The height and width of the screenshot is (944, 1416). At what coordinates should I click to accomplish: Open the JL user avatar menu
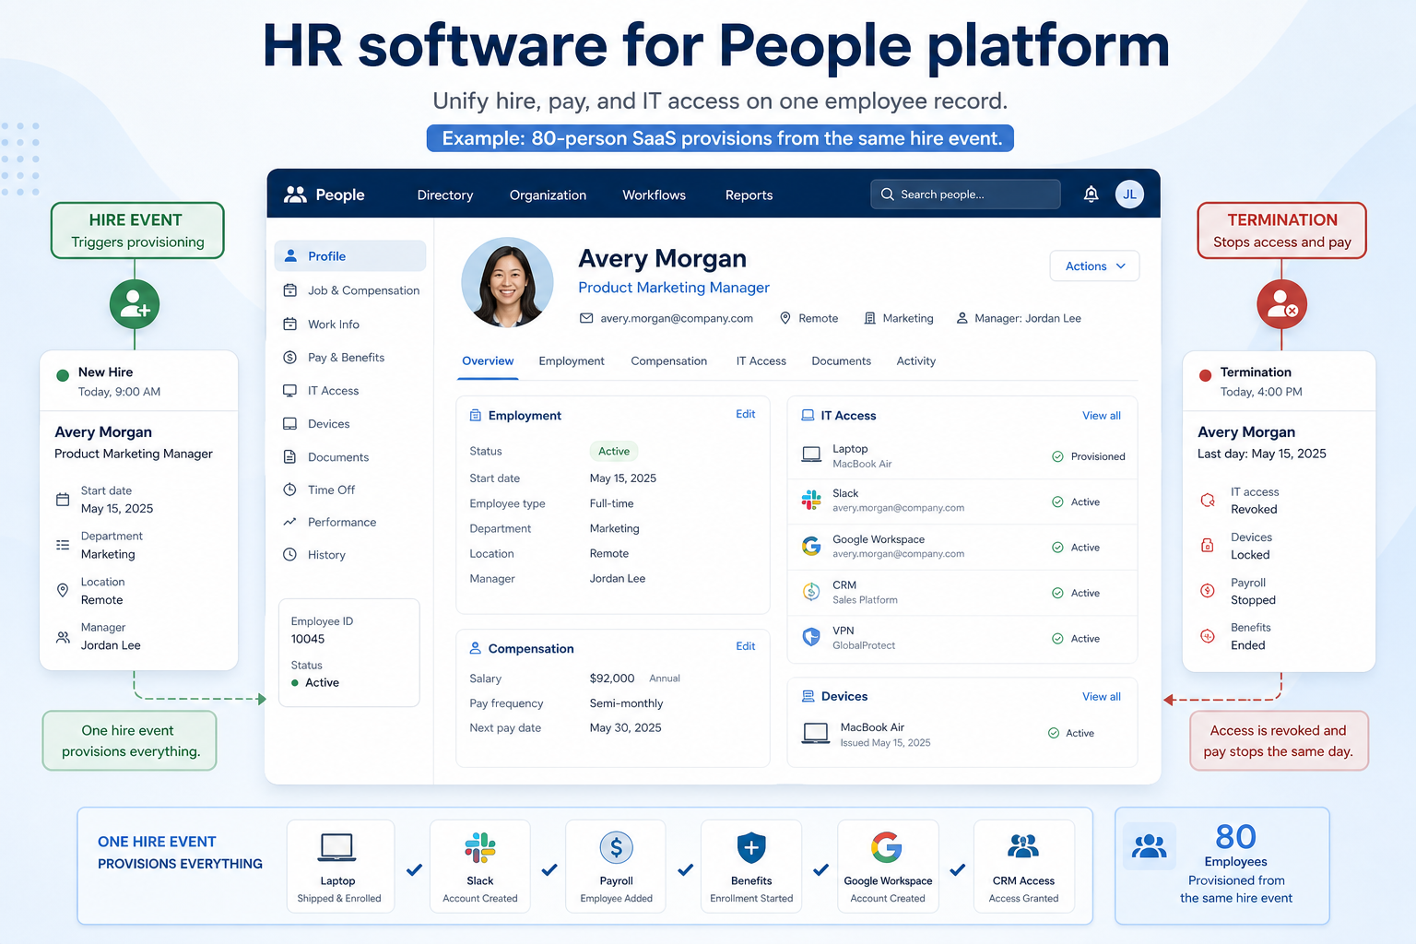coord(1129,194)
